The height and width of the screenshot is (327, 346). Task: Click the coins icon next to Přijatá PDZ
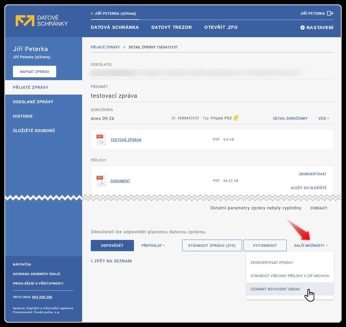click(236, 118)
